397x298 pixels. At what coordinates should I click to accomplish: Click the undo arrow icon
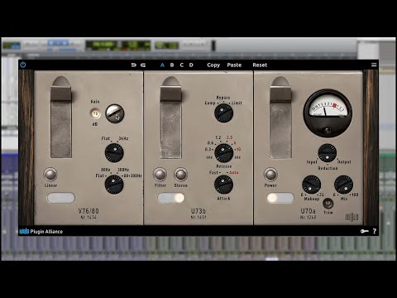(134, 65)
